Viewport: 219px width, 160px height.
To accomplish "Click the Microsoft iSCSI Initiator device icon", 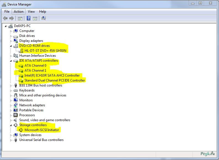I will (21, 130).
